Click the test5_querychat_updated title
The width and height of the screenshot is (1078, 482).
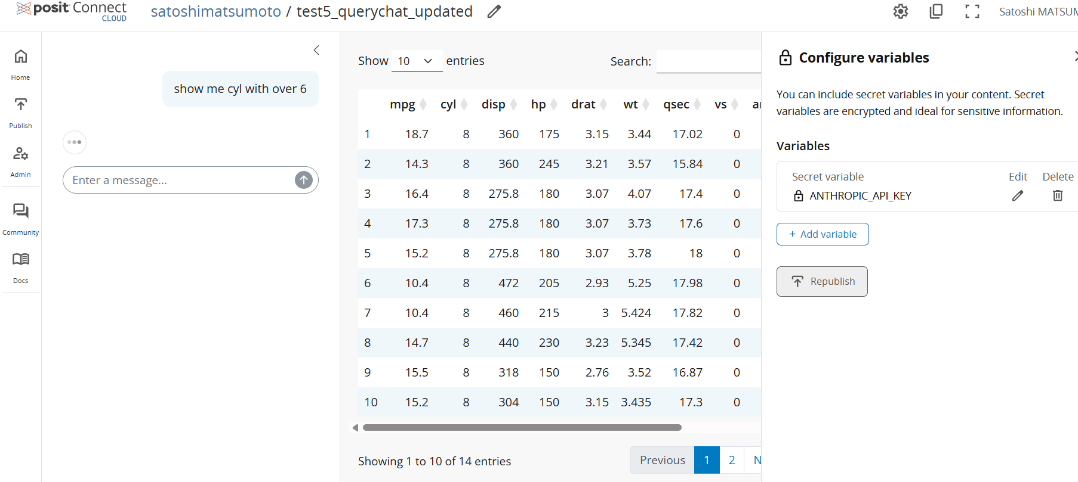click(x=384, y=11)
